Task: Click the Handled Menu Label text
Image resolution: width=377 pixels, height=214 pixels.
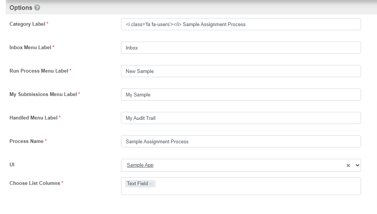Action: coord(34,118)
